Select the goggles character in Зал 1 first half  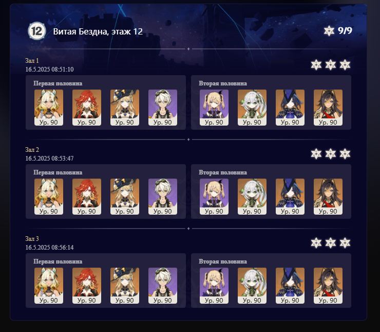point(163,108)
